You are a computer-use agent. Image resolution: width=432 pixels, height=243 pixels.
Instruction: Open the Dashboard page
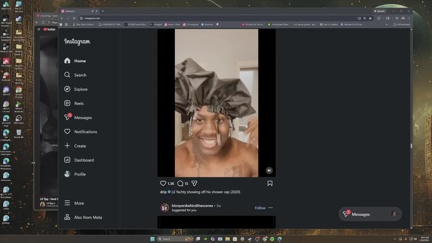coord(79,160)
